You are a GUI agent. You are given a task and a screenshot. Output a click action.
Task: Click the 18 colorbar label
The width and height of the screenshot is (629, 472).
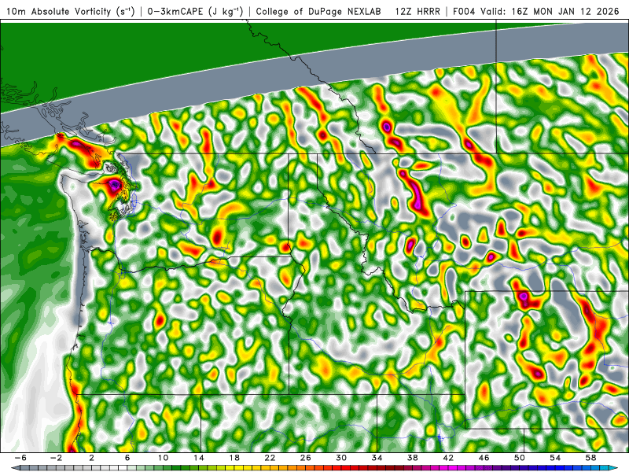click(x=234, y=458)
